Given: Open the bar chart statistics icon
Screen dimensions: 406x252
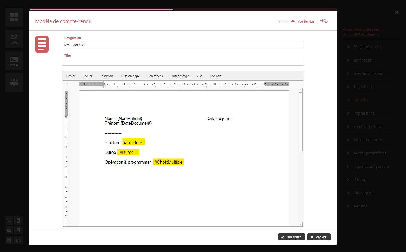Looking at the screenshot, I should pos(18,240).
